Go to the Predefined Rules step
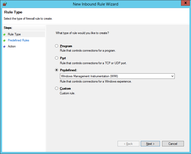 pos(18,40)
